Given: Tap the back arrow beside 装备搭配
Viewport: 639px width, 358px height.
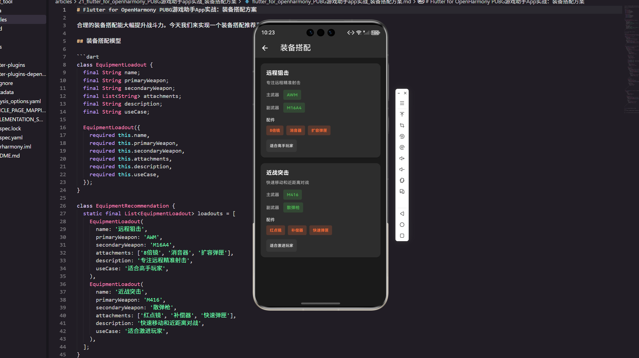Looking at the screenshot, I should pyautogui.click(x=265, y=48).
